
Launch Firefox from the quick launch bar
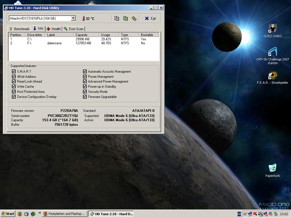click(20, 214)
